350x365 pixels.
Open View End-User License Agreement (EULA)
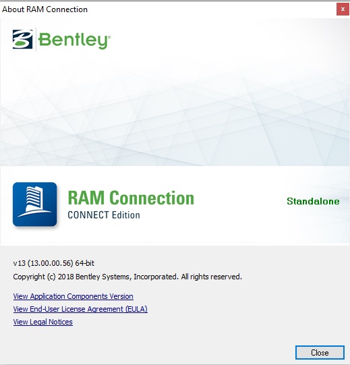coord(80,309)
